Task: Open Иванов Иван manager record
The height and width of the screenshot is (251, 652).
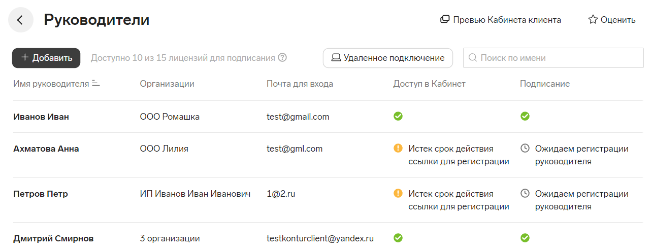Action: (41, 117)
